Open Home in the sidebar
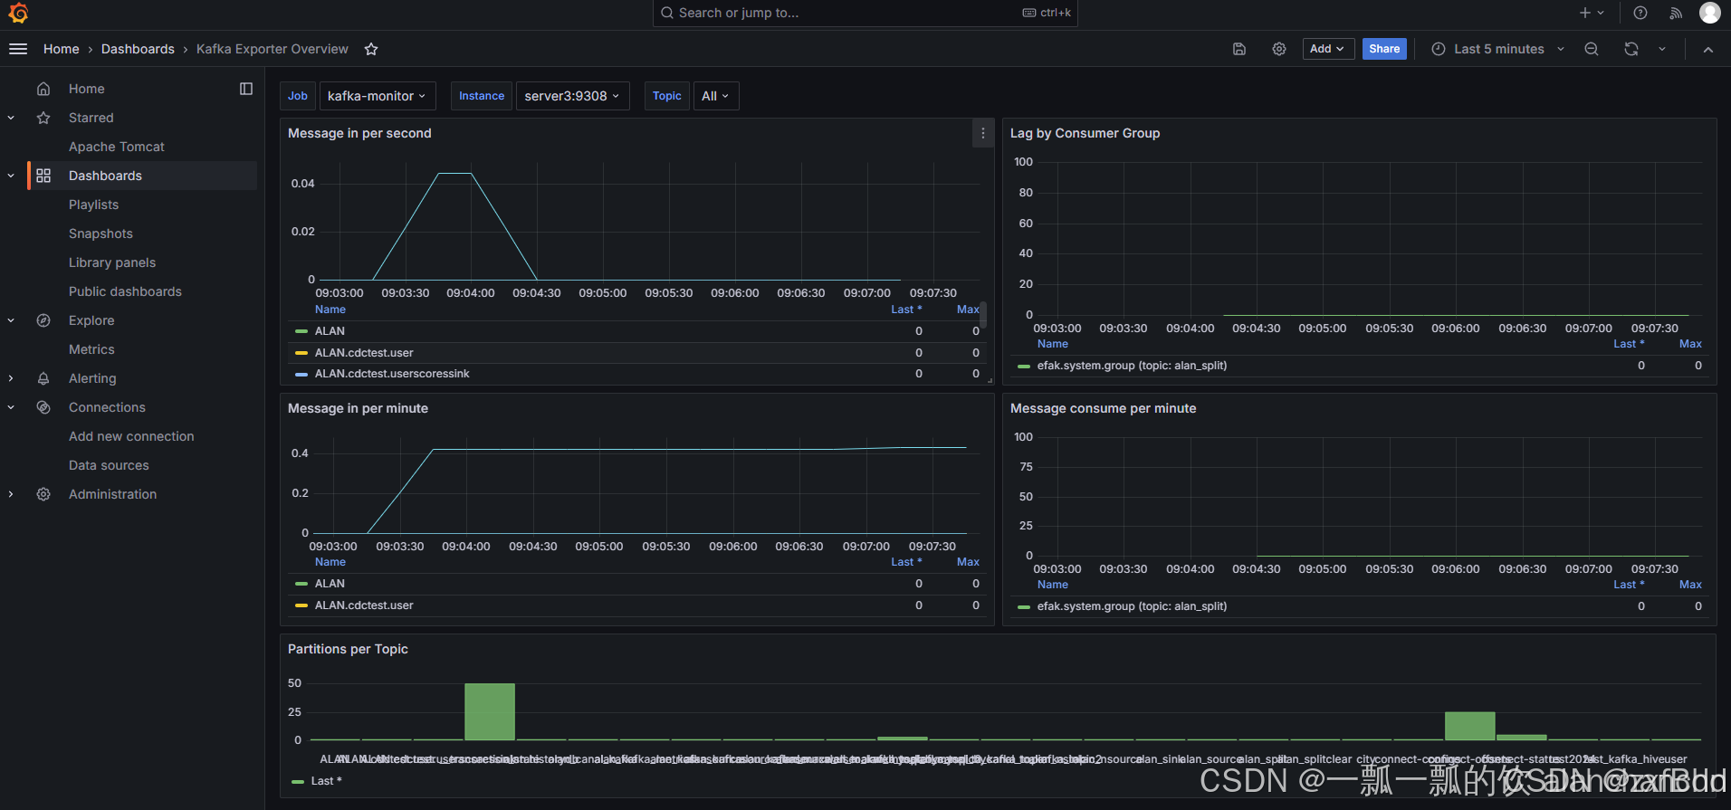 tap(87, 89)
